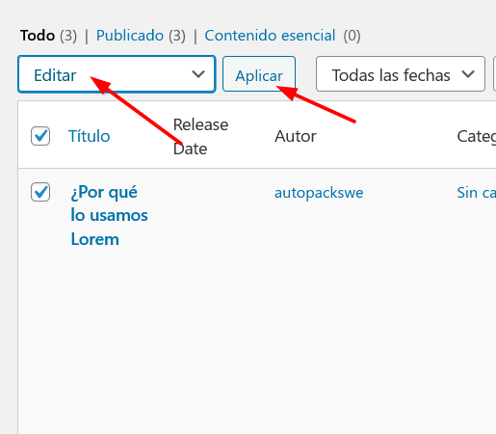Click the partially visible Categ column header
The height and width of the screenshot is (434, 496).
tap(477, 136)
